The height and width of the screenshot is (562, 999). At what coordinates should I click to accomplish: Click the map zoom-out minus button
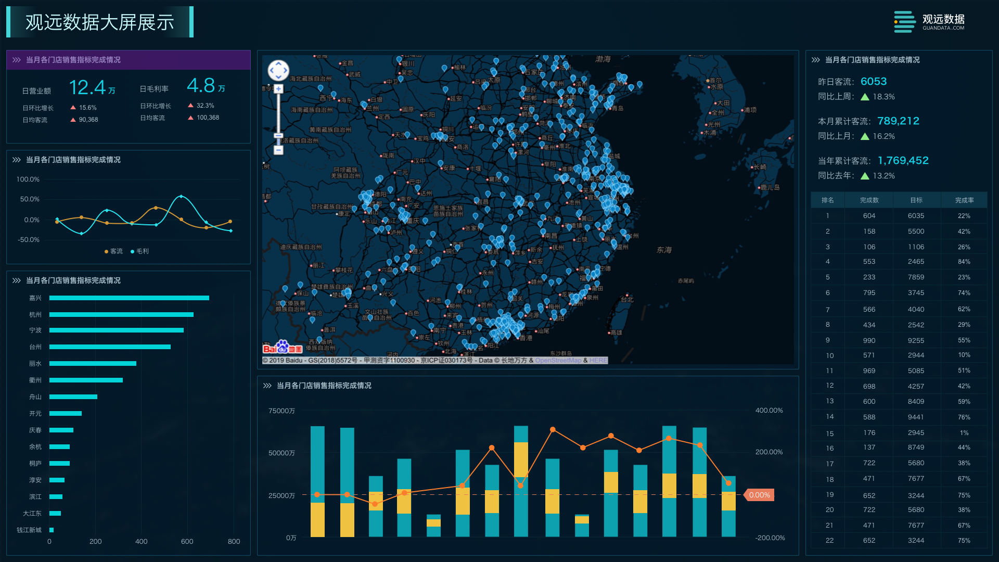(279, 150)
